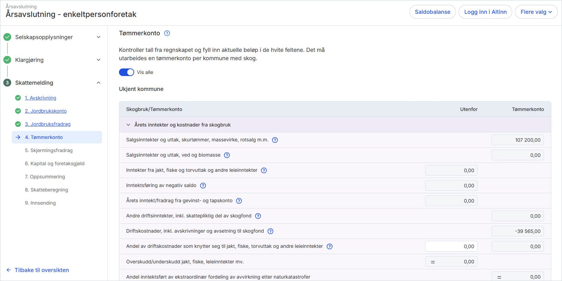Open step 2. Jordbrukskonto
The image size is (562, 281).
tap(46, 111)
